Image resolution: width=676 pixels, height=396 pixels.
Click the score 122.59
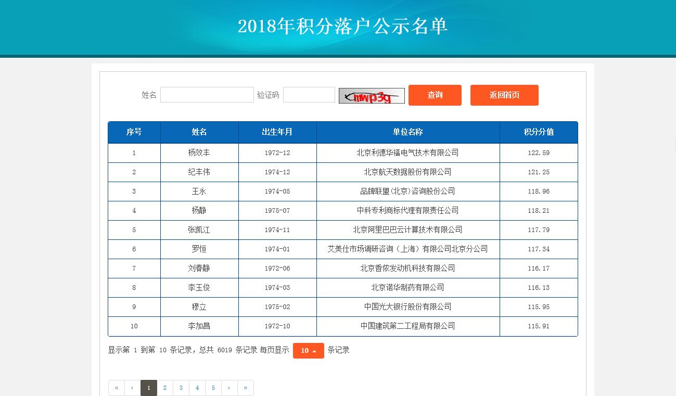(539, 153)
